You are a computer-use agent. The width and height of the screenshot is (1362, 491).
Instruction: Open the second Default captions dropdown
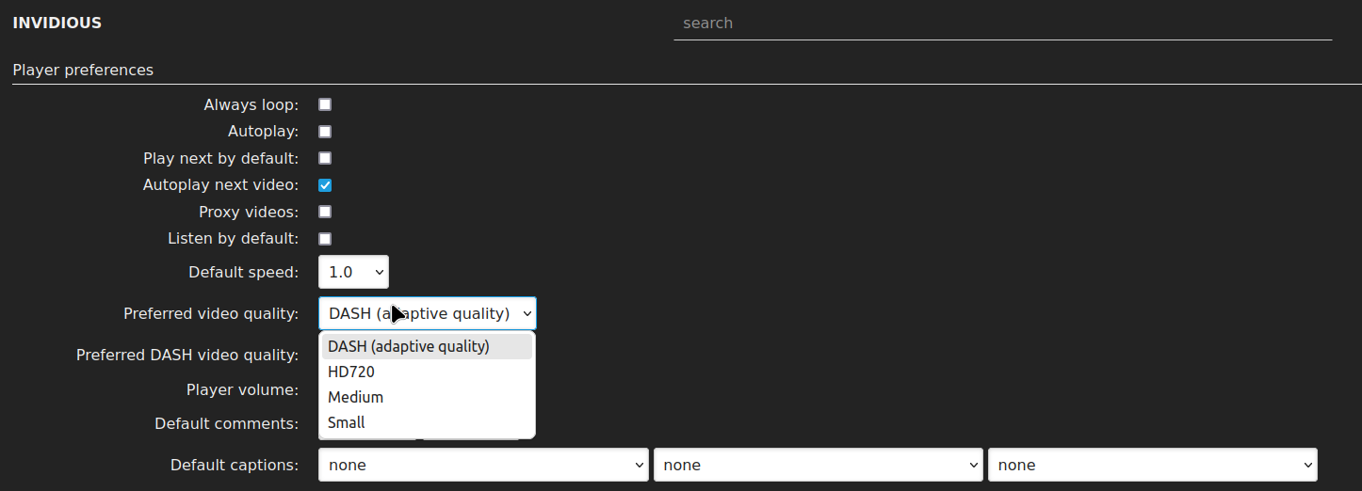pyautogui.click(x=819, y=465)
